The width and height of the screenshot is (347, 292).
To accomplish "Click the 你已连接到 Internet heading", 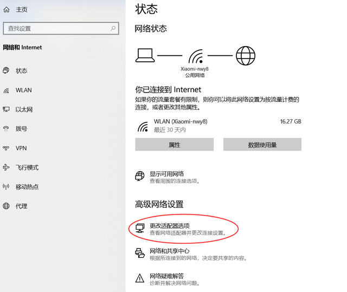I will click(168, 89).
